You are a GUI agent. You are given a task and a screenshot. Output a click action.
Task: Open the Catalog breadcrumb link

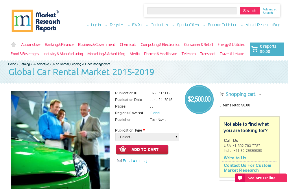(25, 64)
